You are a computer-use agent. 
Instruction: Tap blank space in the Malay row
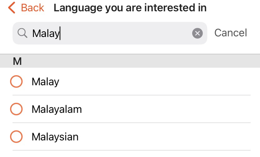click(154, 81)
